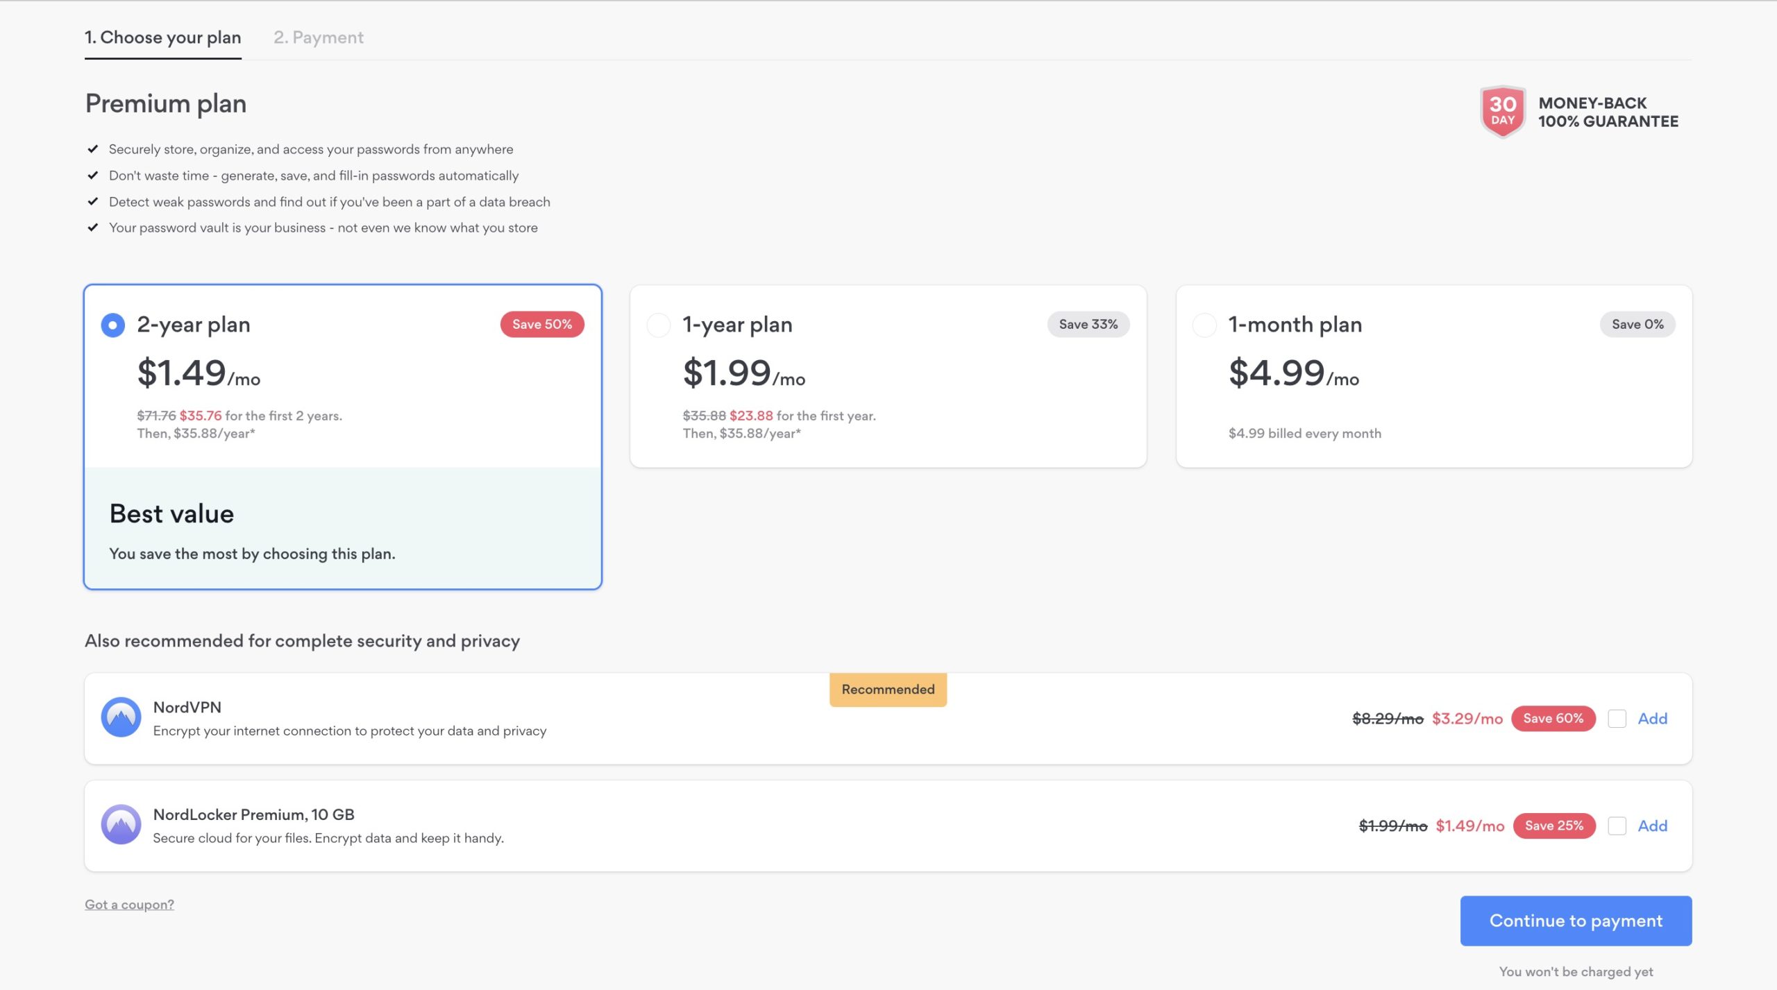Select the 2-year plan radio button
Screen dimensions: 1777x990
pyautogui.click(x=113, y=325)
